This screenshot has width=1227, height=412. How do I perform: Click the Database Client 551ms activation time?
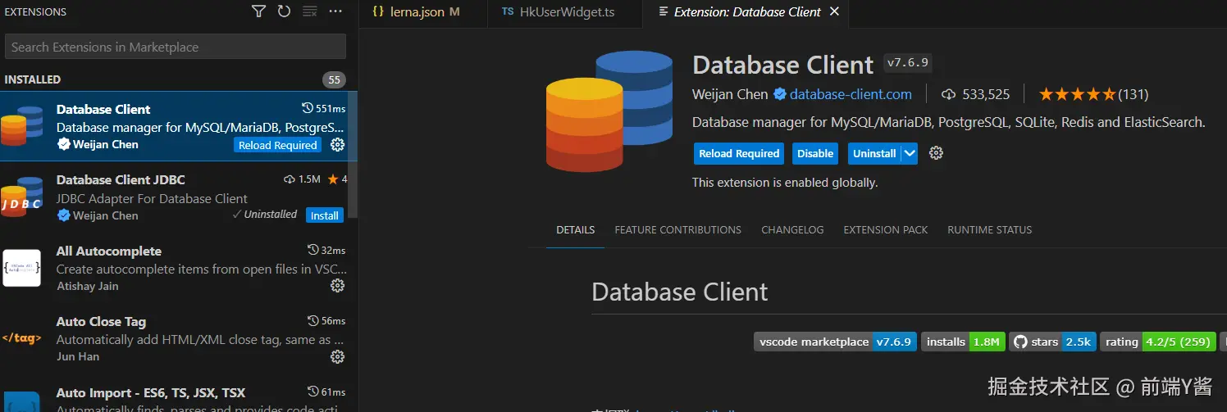coord(324,109)
